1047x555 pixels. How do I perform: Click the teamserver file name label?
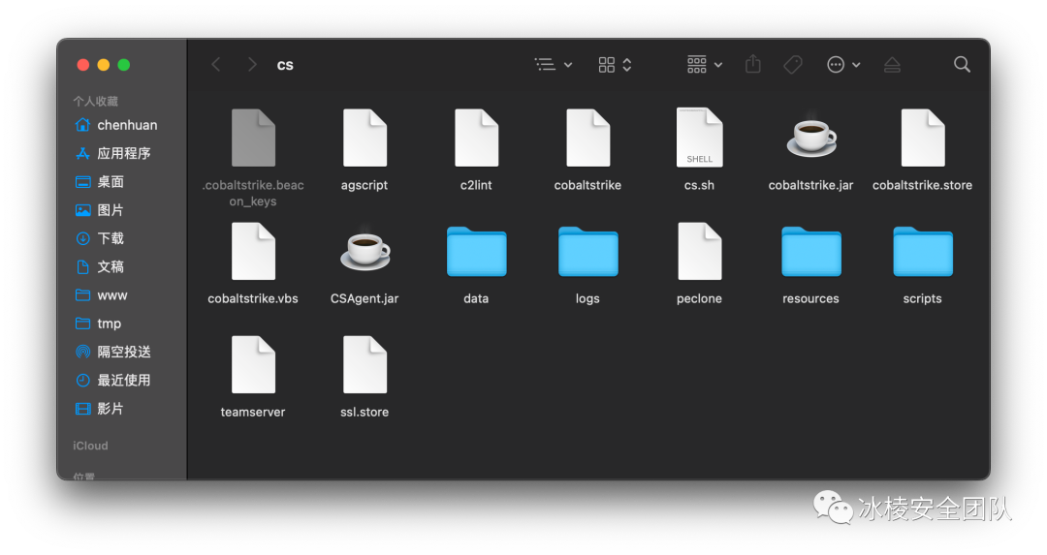(253, 413)
